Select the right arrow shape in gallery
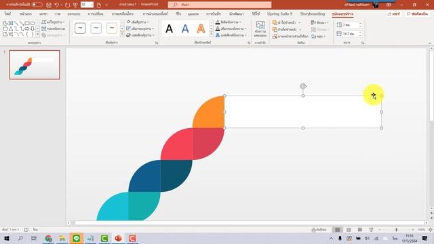The width and height of the screenshot is (434, 244). click(27, 28)
